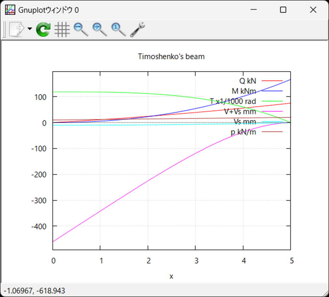
Task: Click the zoom in magnifier icon
Action: click(x=98, y=29)
